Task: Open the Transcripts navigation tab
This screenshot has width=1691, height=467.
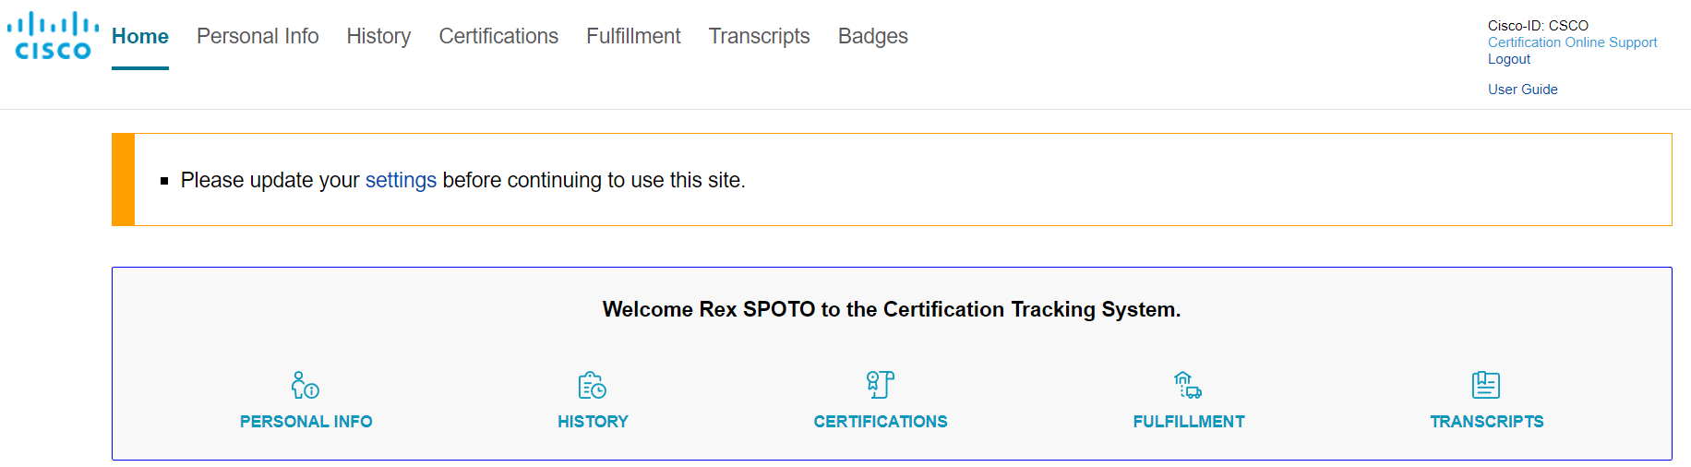Action: [x=760, y=36]
